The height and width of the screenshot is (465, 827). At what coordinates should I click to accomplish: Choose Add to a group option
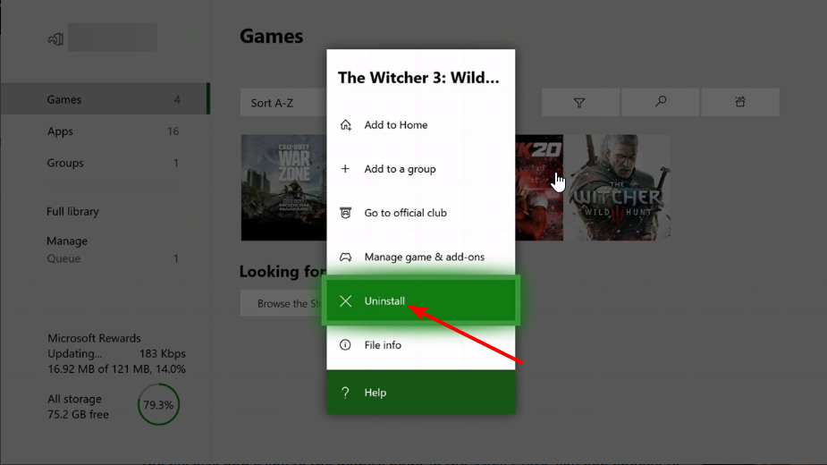421,169
